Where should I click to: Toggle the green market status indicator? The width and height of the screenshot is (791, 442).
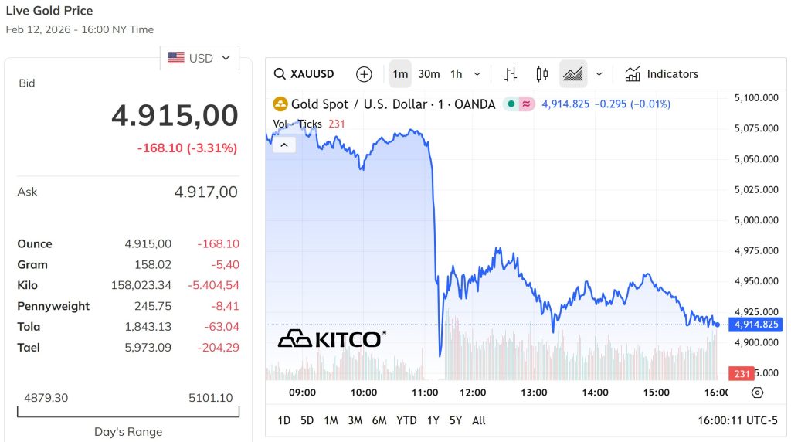(x=511, y=104)
